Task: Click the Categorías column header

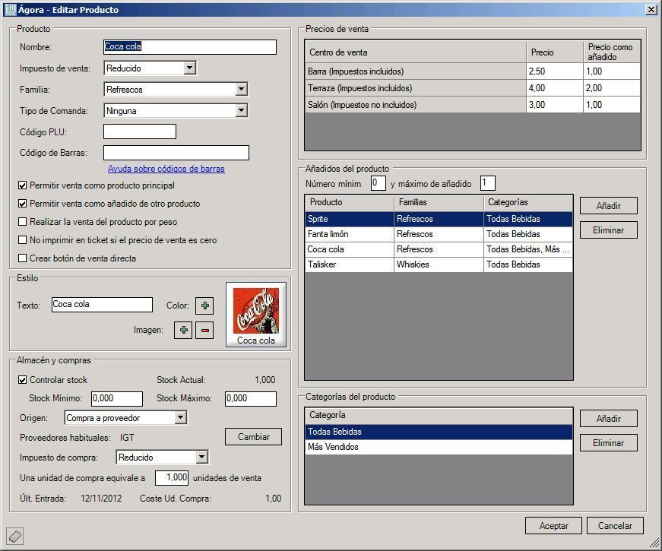Action: [x=527, y=203]
